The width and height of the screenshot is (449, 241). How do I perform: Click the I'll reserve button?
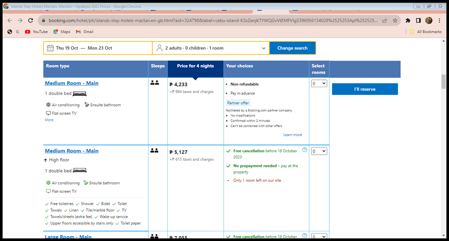point(365,89)
